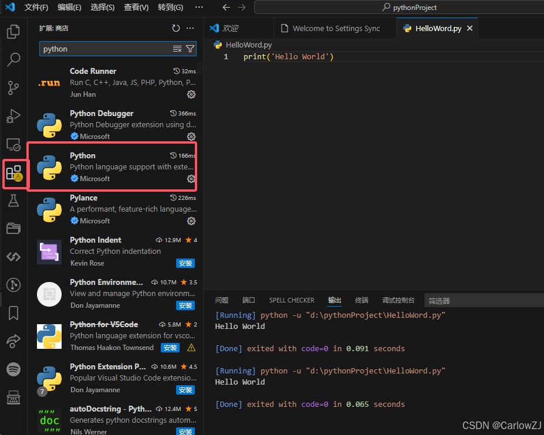544x435 pixels.
Task: Install Python Environment Manager extension
Action: 185,305
